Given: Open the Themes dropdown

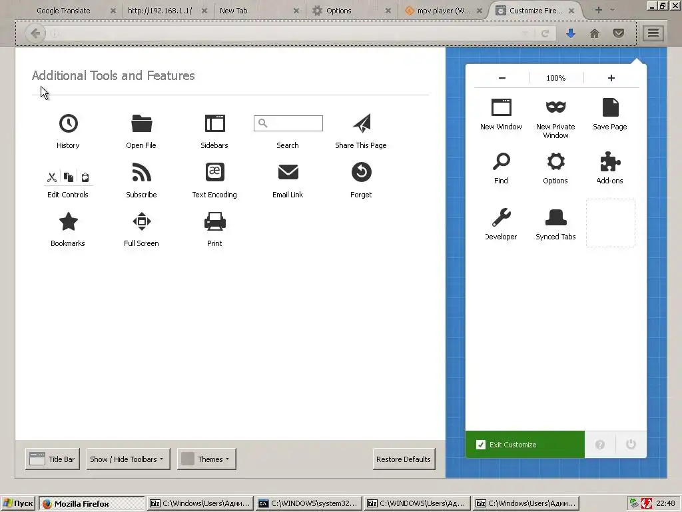Looking at the screenshot, I should tap(206, 459).
